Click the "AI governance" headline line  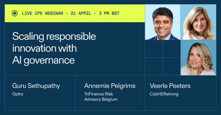click(x=43, y=60)
